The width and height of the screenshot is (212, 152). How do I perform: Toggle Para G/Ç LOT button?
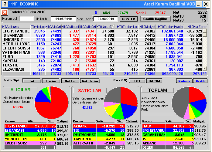(x=137, y=81)
